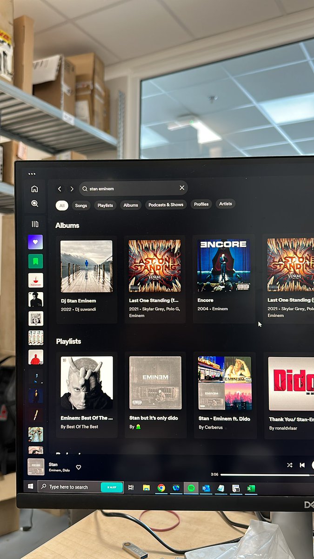Open the Albums section heading
314x559 pixels.
(67, 225)
